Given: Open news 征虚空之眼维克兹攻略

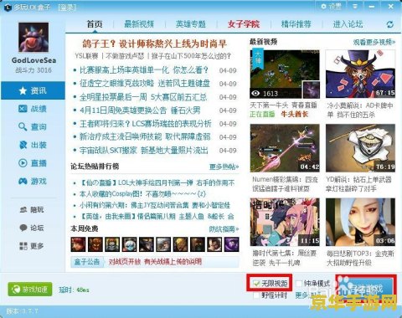Looking at the screenshot, I should [144, 83].
